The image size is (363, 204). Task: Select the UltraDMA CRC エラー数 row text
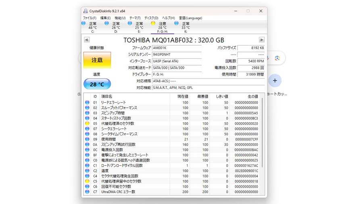118,192
